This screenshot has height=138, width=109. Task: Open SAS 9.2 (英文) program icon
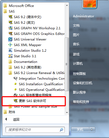(x=10, y=22)
